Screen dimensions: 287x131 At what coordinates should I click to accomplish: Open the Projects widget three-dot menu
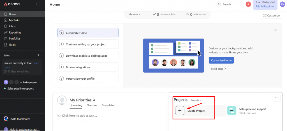point(277,98)
